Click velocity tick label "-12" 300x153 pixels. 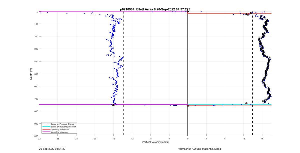coord(132,138)
